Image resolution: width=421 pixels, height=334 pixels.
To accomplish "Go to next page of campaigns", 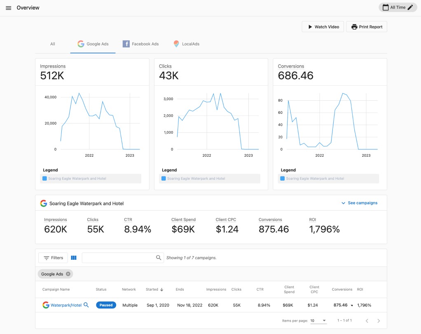I will [379, 321].
